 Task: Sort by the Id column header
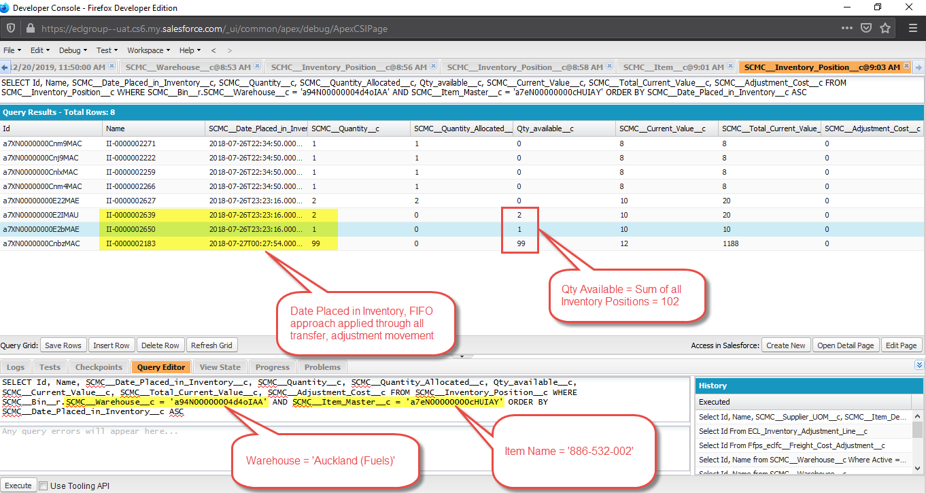[x=51, y=129]
